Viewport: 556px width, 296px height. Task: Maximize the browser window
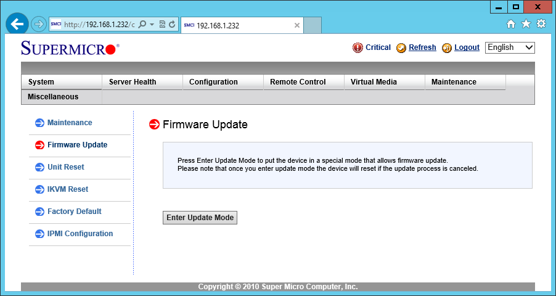[x=515, y=7]
